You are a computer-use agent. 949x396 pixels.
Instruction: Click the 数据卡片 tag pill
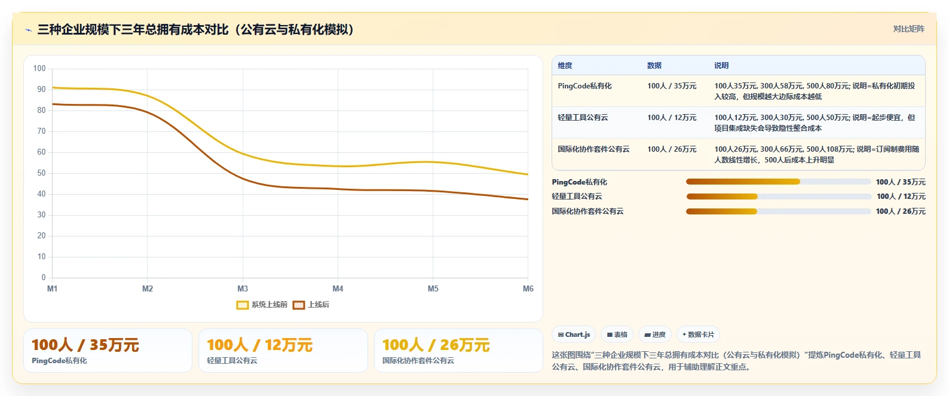698,334
